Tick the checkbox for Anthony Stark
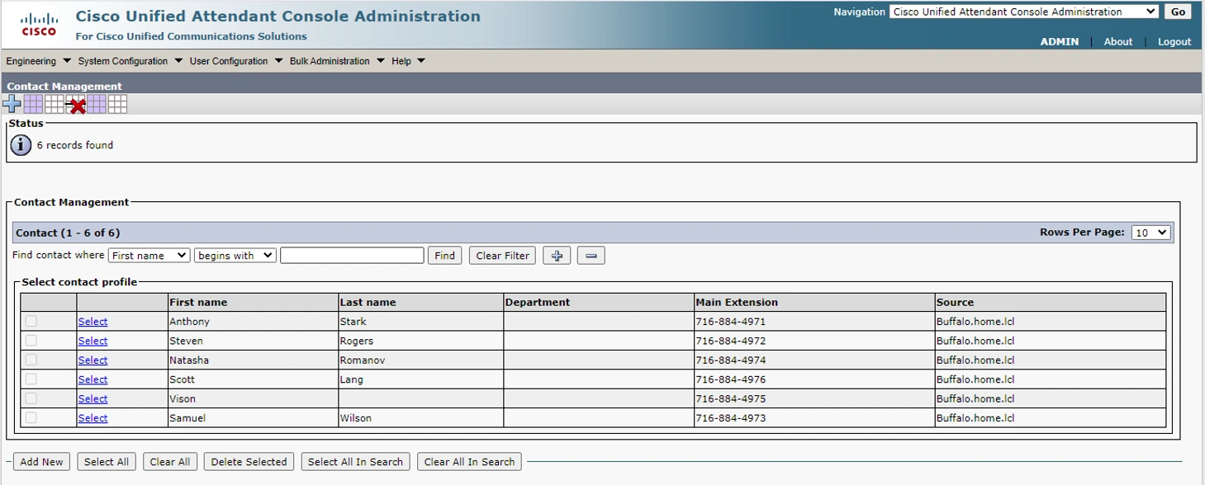Image resolution: width=1205 pixels, height=485 pixels. tap(31, 321)
